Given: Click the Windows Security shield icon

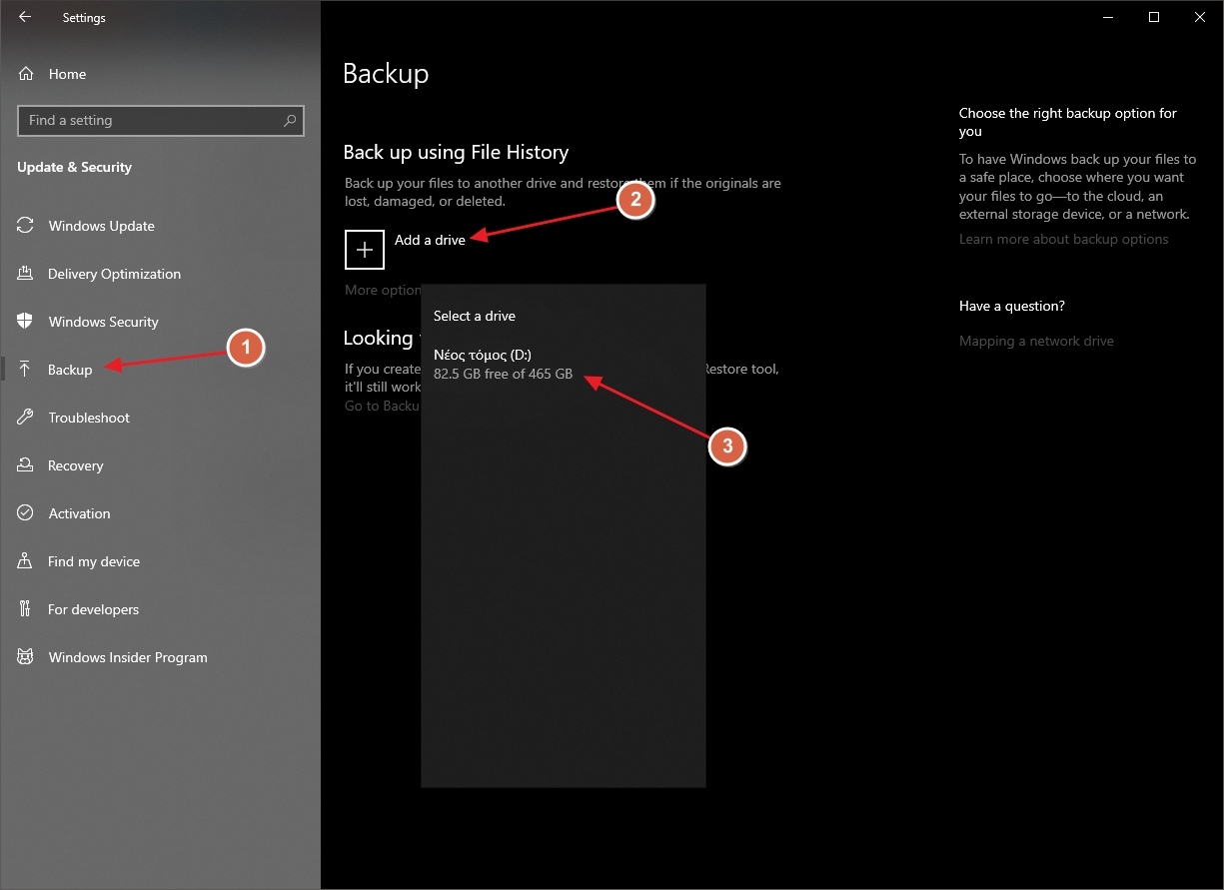Looking at the screenshot, I should [x=26, y=322].
